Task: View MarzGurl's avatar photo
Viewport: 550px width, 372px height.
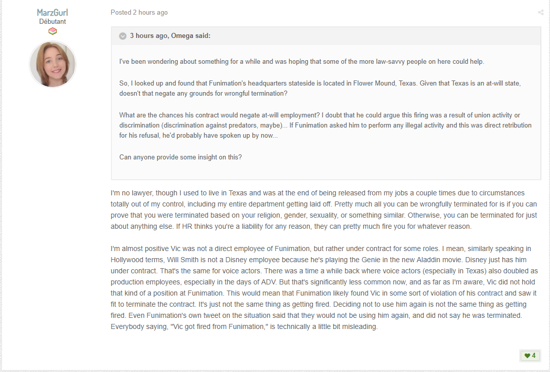Action: [x=53, y=64]
